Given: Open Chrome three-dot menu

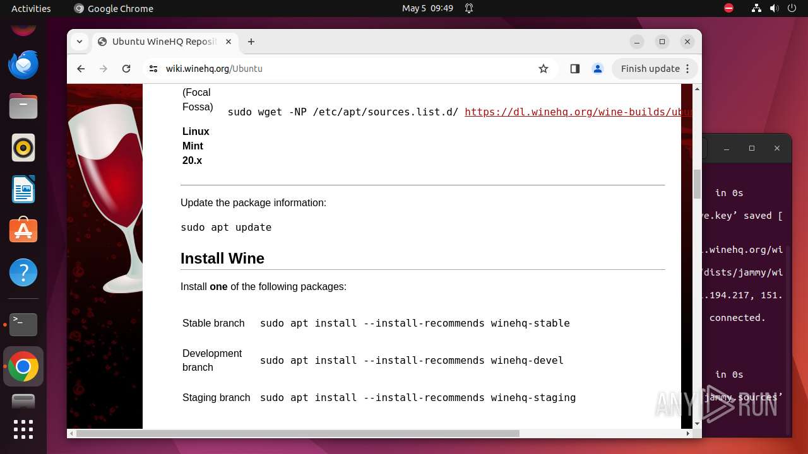Looking at the screenshot, I should coord(688,69).
